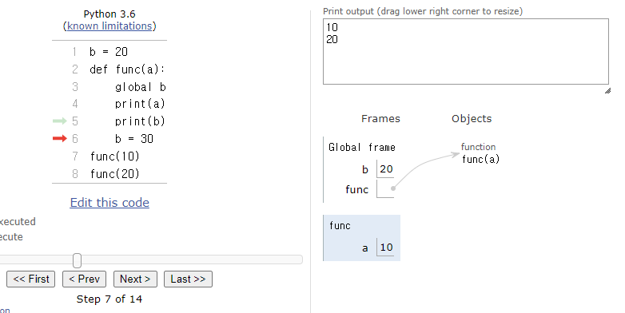Open the known limitations link
This screenshot has height=313, width=625.
109,26
